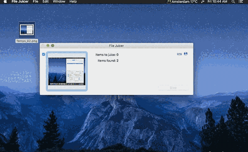The width and height of the screenshot is (248, 152).
Task: Open the Apple menu
Action: coord(5,2)
